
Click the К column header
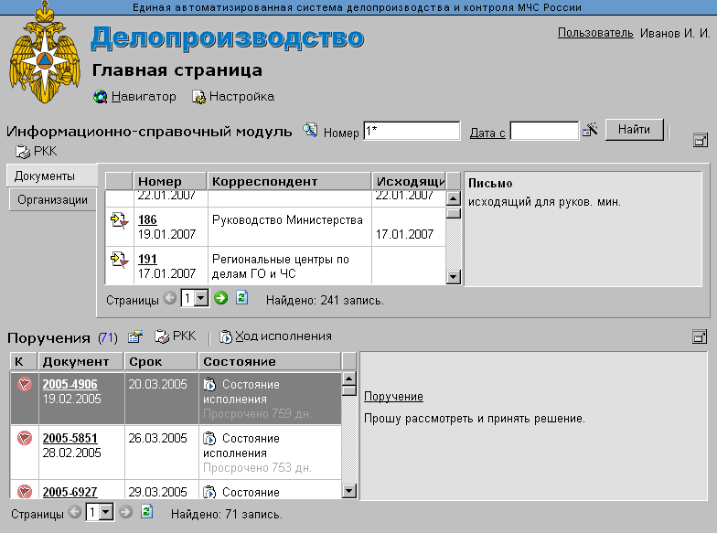coord(24,361)
